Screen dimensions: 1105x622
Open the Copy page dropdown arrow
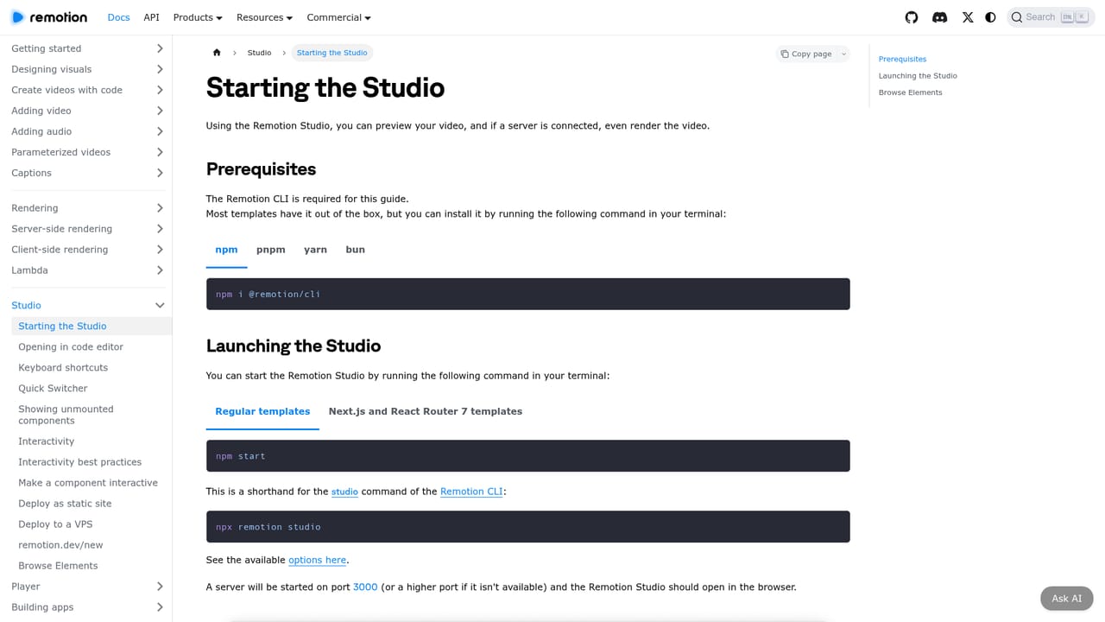pyautogui.click(x=843, y=54)
